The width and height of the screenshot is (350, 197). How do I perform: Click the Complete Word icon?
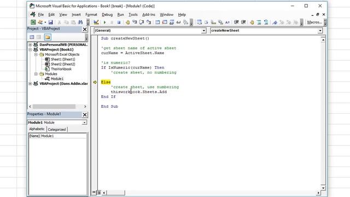tap(227, 22)
